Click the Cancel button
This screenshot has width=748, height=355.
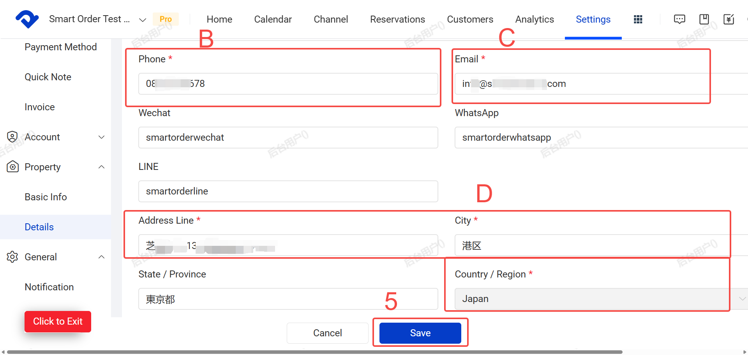tap(328, 333)
